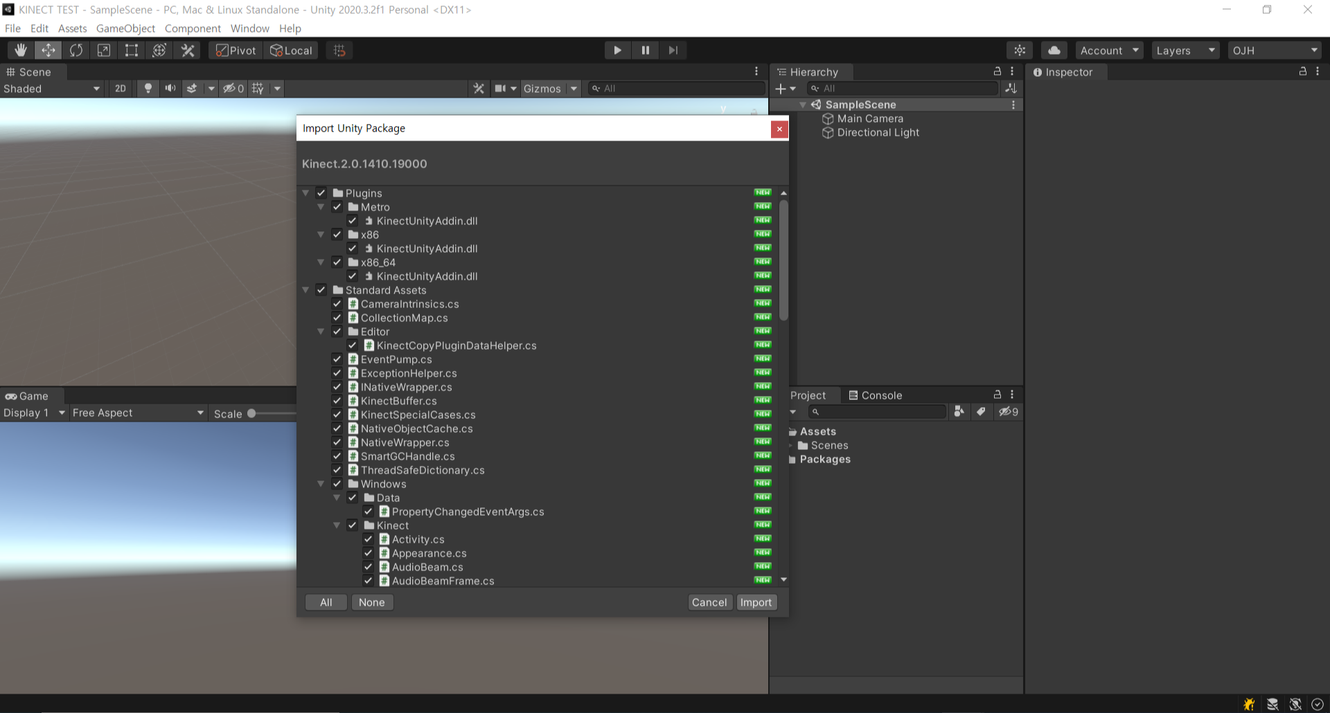
Task: Collapse the Plugins folder tree
Action: 305,193
